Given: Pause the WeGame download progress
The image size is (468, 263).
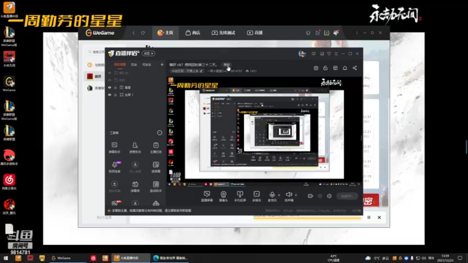Looking at the screenshot, I should click(369, 217).
